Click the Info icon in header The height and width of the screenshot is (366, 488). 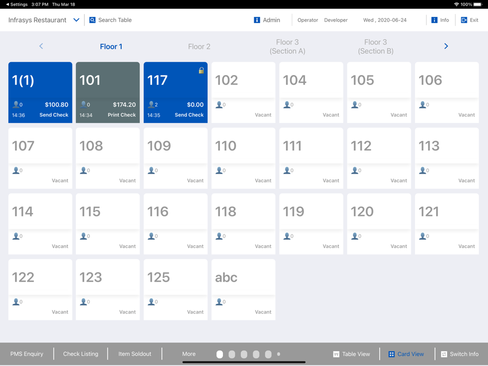(x=434, y=20)
